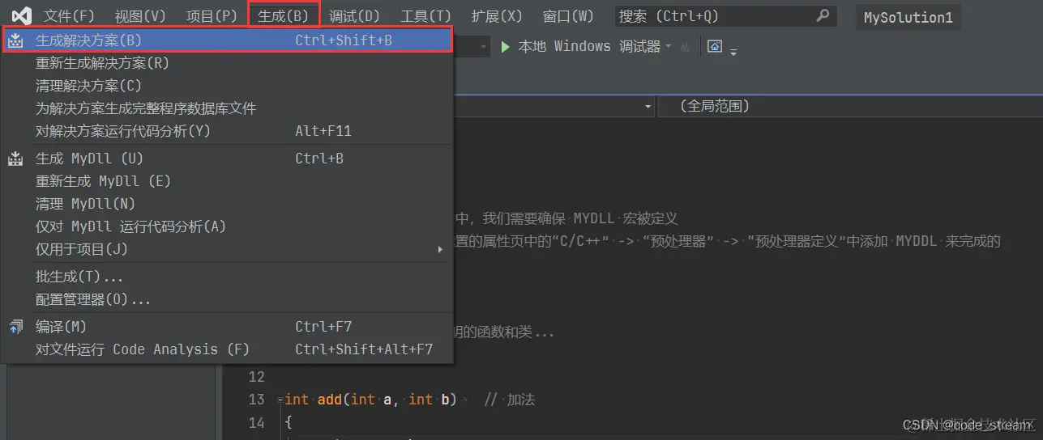1043x440 pixels.
Task: Select 仅对 MyDll 运行代码分析(A)
Action: click(227, 226)
